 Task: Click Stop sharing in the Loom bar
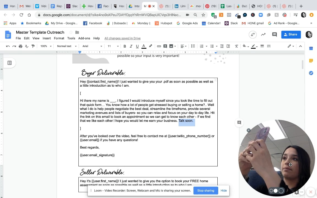click(x=206, y=191)
